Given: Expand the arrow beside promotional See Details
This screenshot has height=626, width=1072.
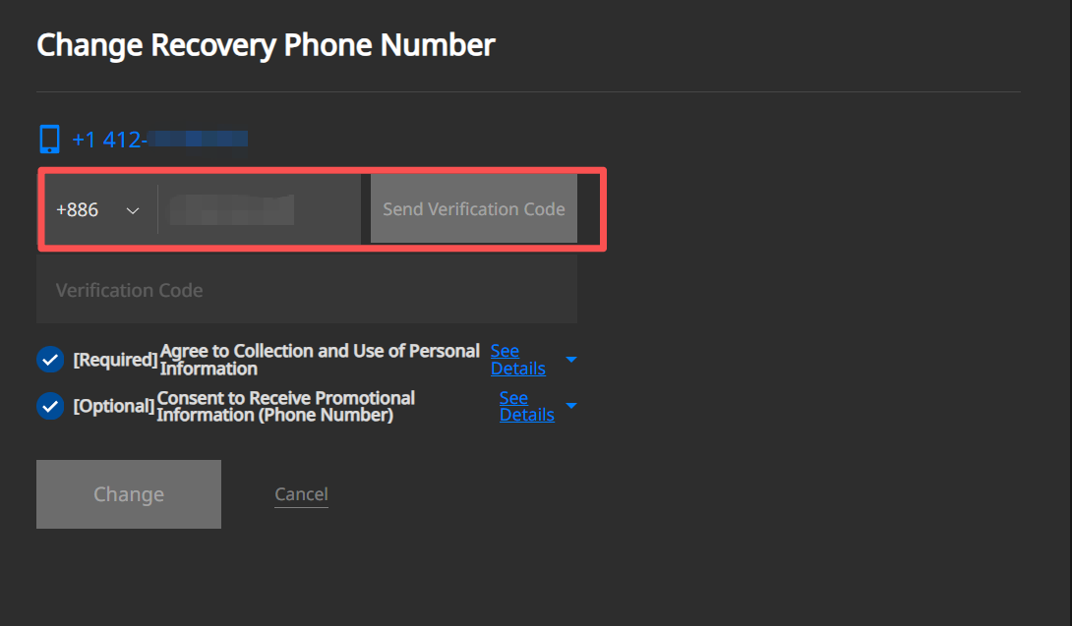Looking at the screenshot, I should (571, 406).
